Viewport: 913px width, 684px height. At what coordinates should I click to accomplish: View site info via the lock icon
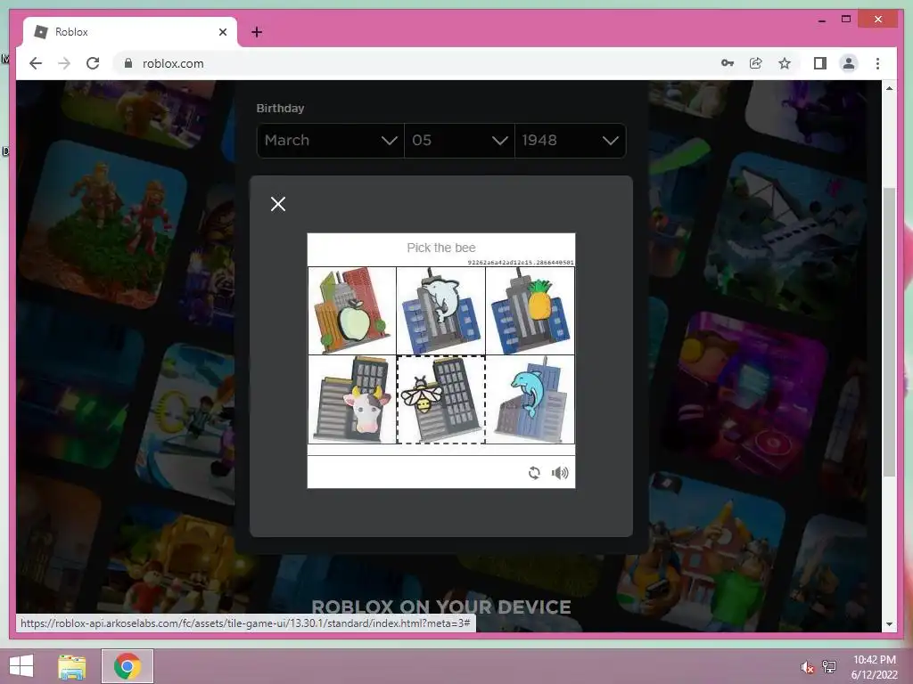pyautogui.click(x=128, y=63)
